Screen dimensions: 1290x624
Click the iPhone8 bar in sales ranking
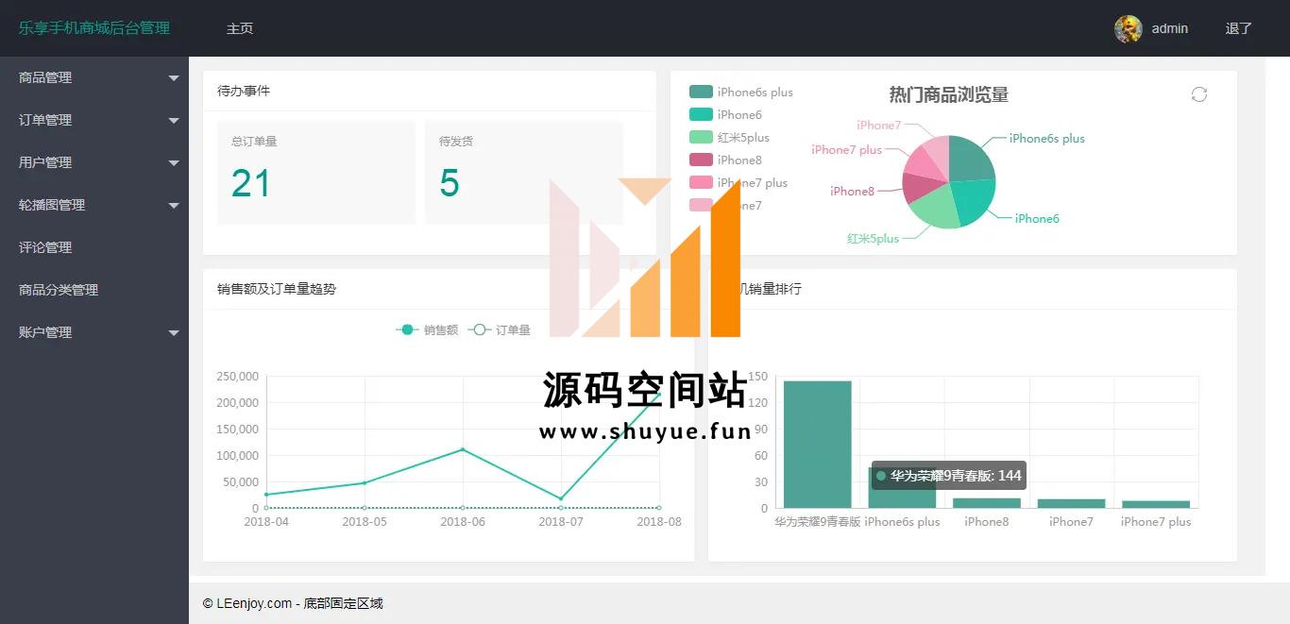click(987, 503)
